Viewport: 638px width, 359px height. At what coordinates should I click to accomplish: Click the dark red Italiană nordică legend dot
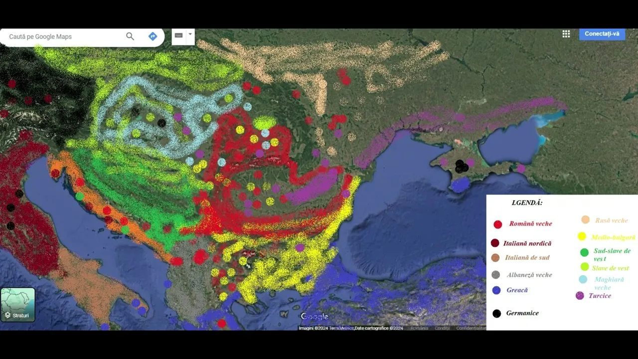pyautogui.click(x=495, y=243)
